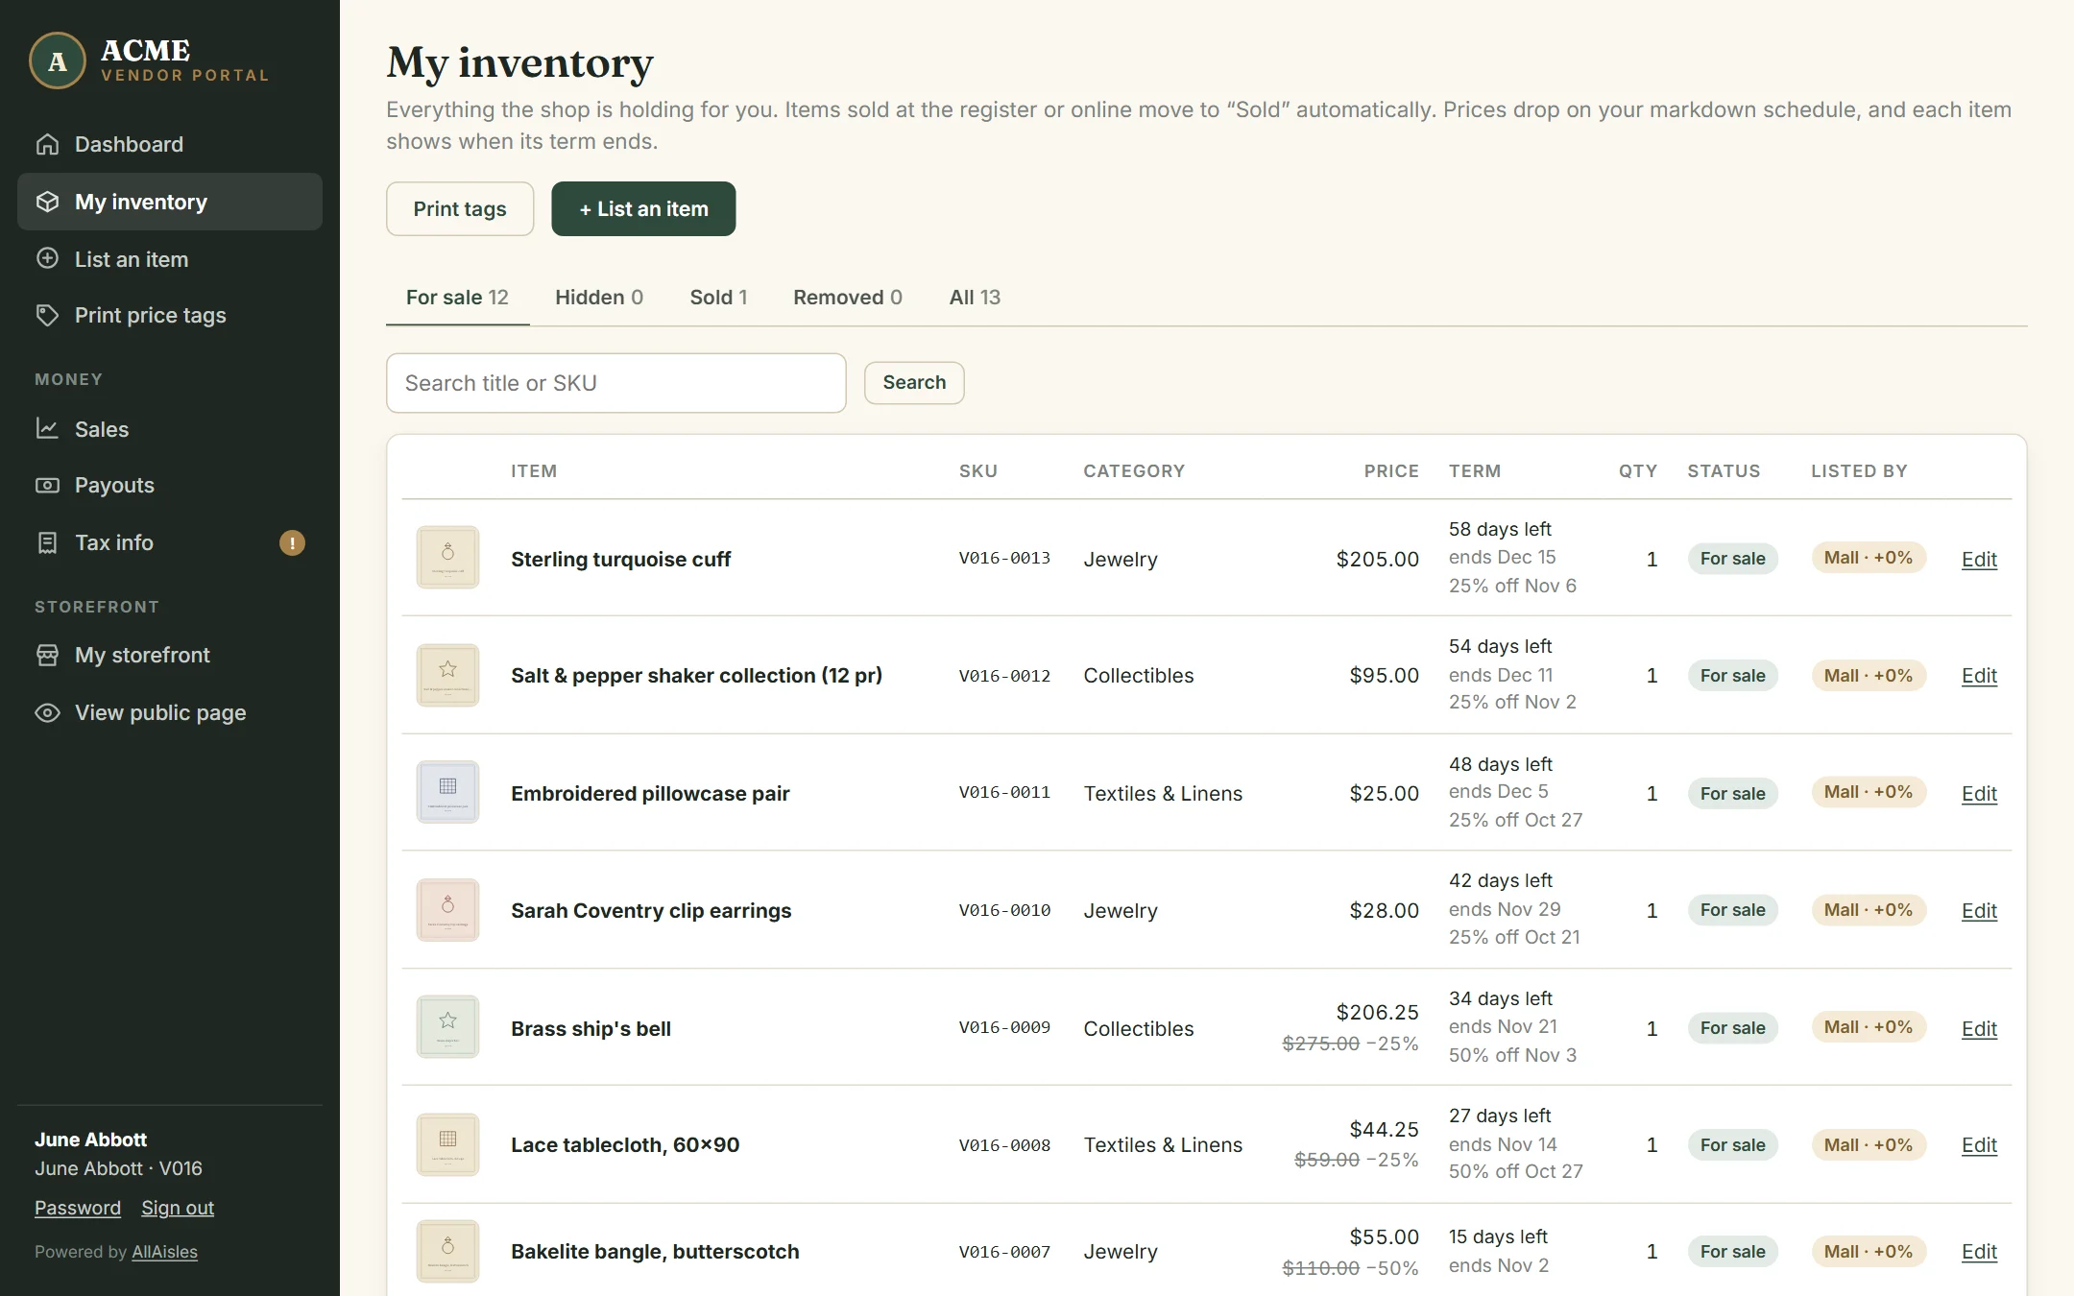Click the Print tags button
The image size is (2074, 1296).
click(460, 208)
